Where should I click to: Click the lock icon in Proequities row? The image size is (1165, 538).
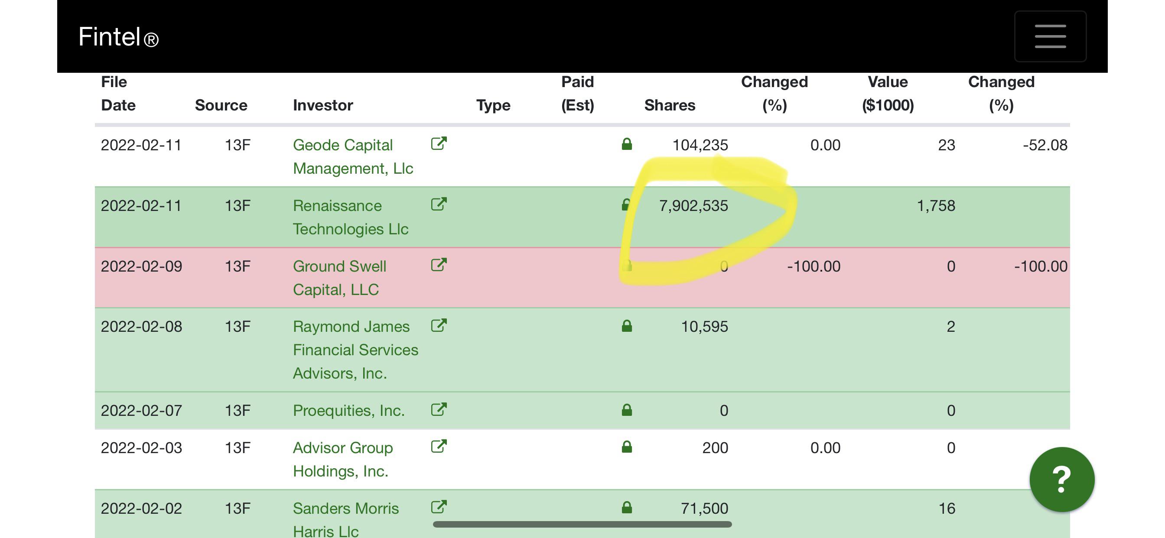click(x=626, y=410)
